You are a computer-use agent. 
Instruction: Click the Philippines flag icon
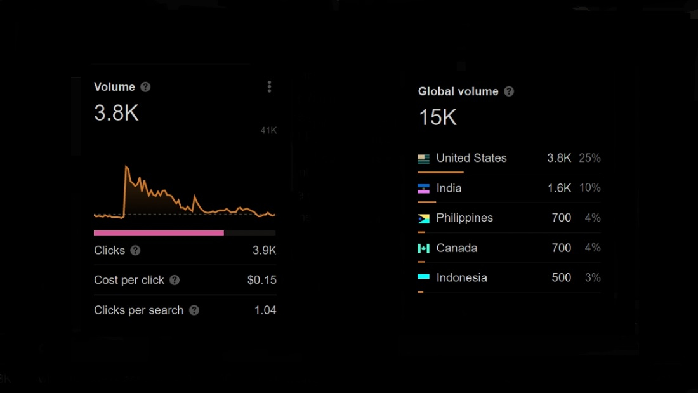423,218
